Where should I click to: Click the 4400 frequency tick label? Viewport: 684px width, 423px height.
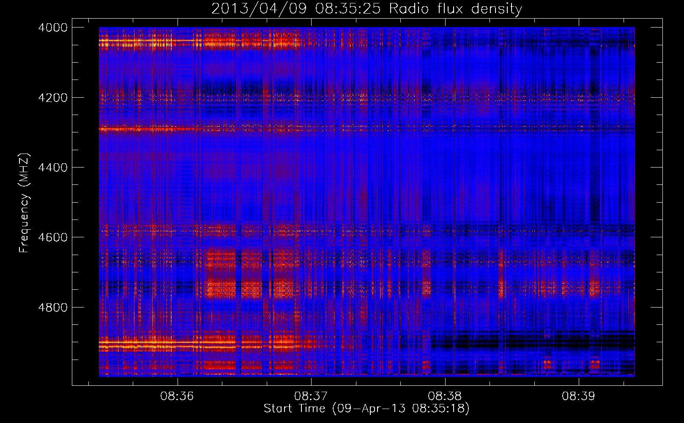(53, 168)
